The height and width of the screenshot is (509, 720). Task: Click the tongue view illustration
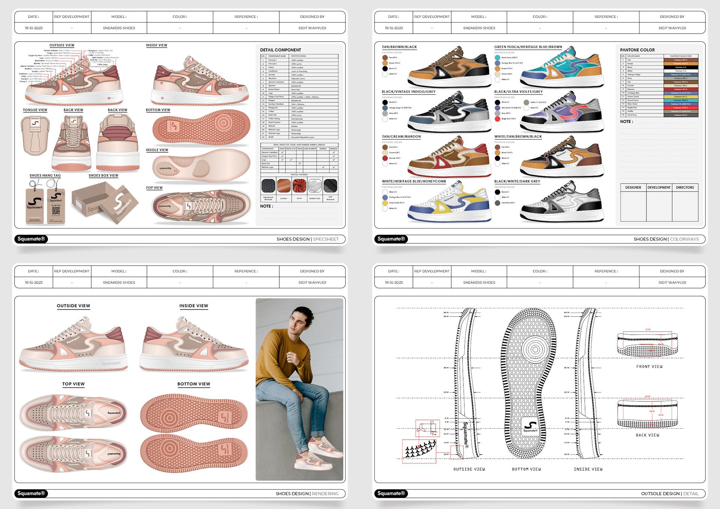35,135
